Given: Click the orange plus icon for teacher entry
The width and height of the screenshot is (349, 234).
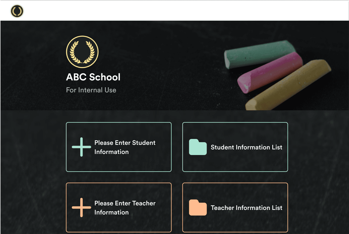Looking at the screenshot, I should pos(81,207).
